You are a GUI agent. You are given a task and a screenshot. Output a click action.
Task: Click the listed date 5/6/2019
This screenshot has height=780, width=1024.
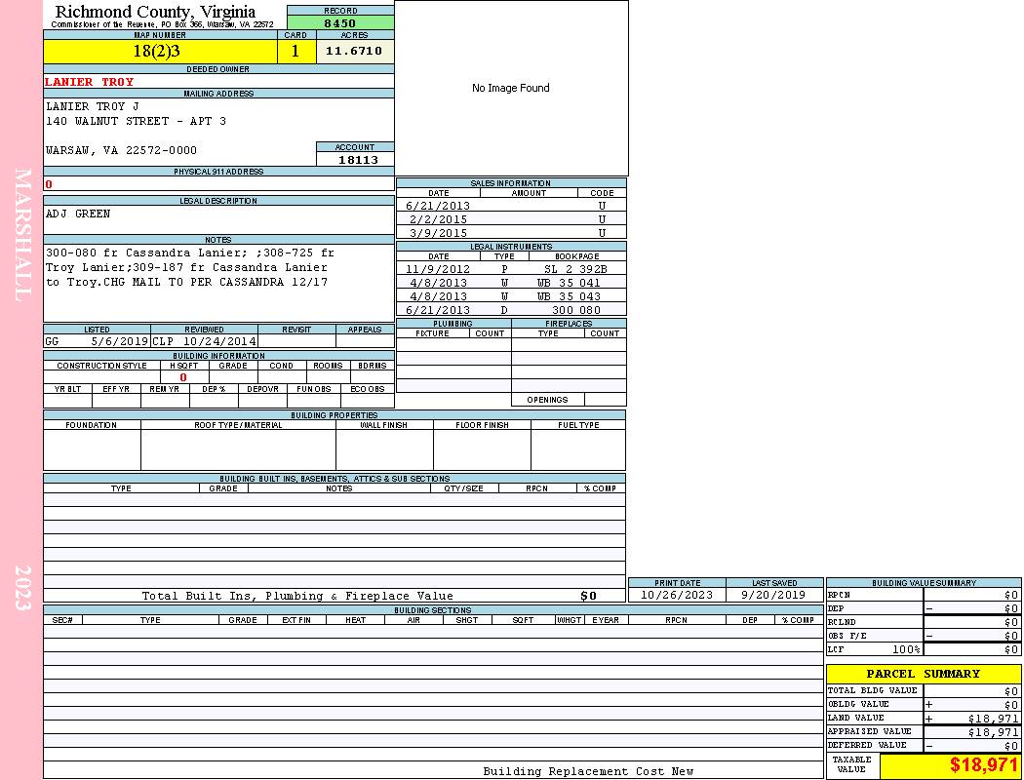click(119, 342)
